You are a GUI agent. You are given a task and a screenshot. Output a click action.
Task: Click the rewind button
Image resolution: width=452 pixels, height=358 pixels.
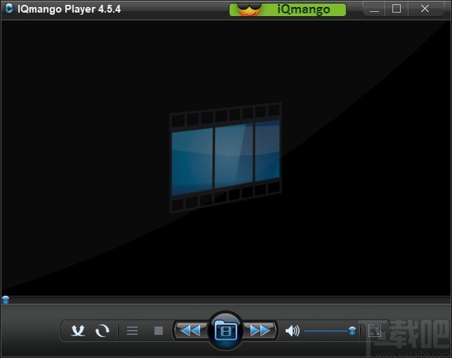tap(190, 330)
